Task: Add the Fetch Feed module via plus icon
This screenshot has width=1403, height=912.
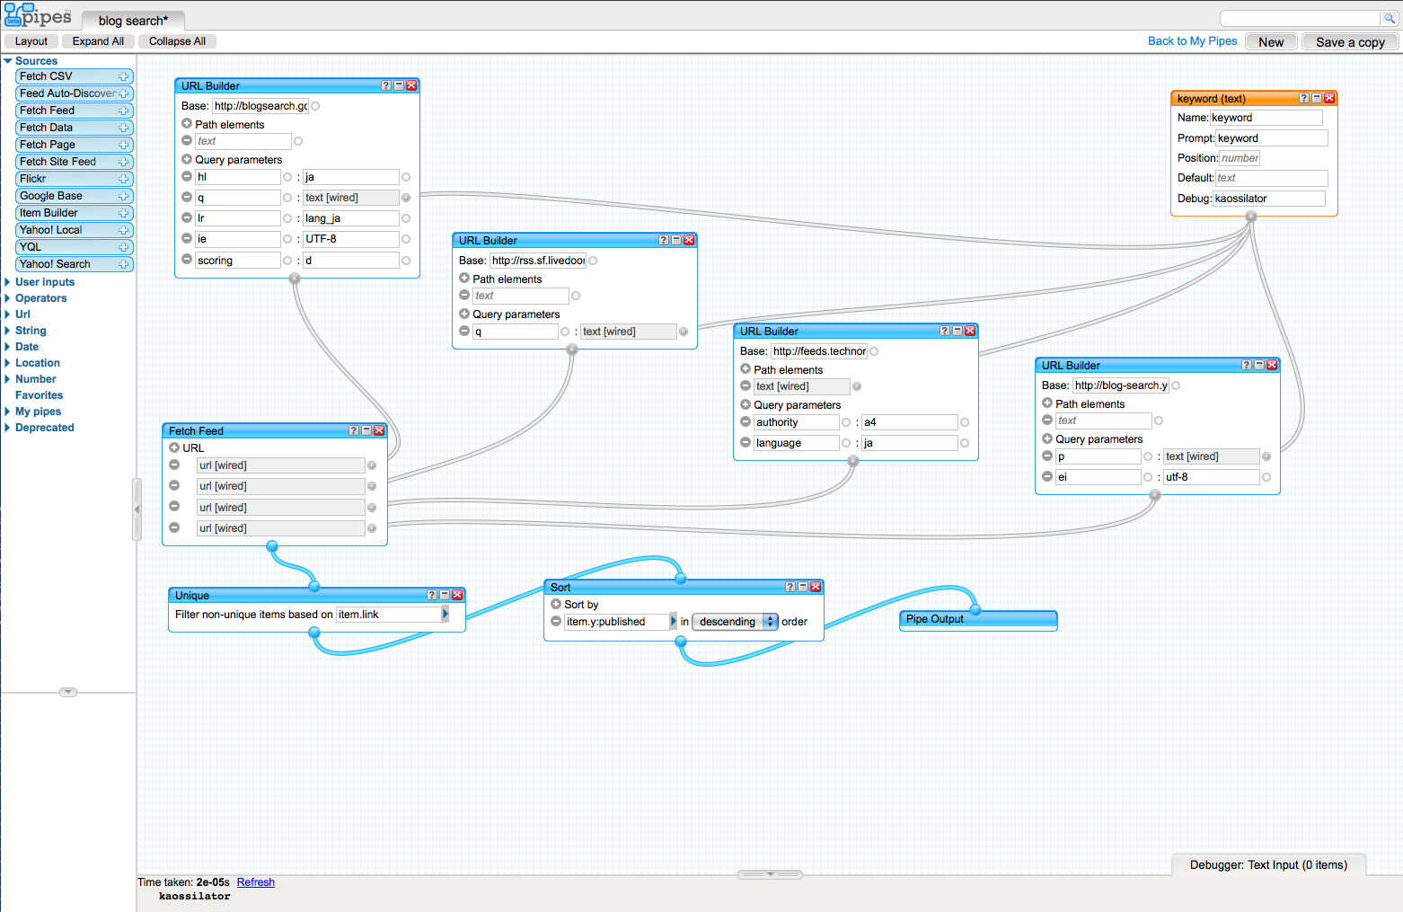Action: [124, 111]
